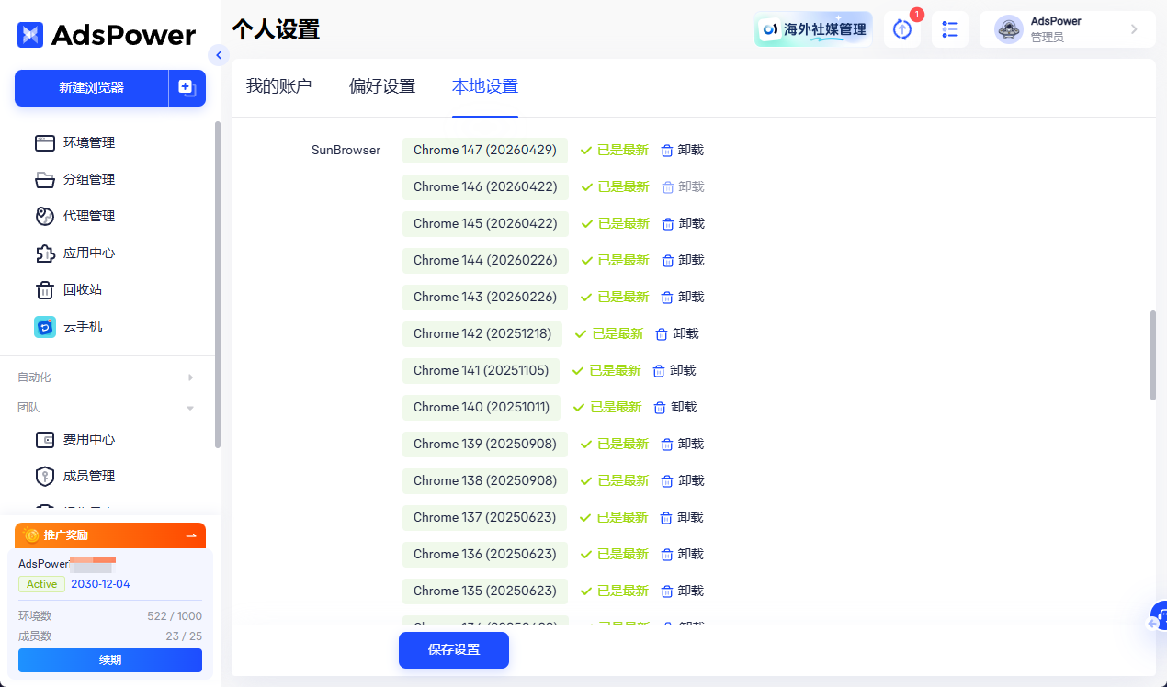Click the 续期 renew button
Screen dimensions: 1167x687
[x=110, y=659]
